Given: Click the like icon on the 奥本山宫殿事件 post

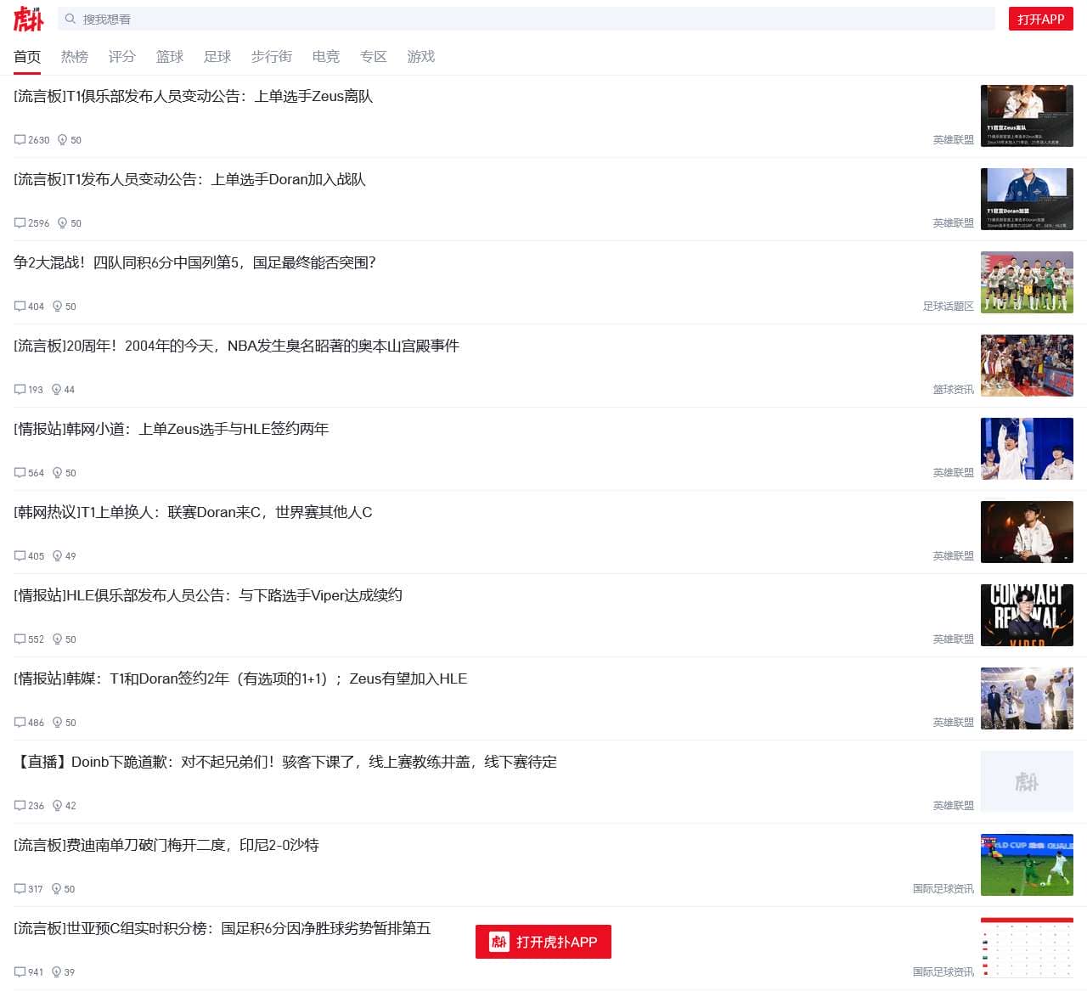Looking at the screenshot, I should pyautogui.click(x=57, y=389).
